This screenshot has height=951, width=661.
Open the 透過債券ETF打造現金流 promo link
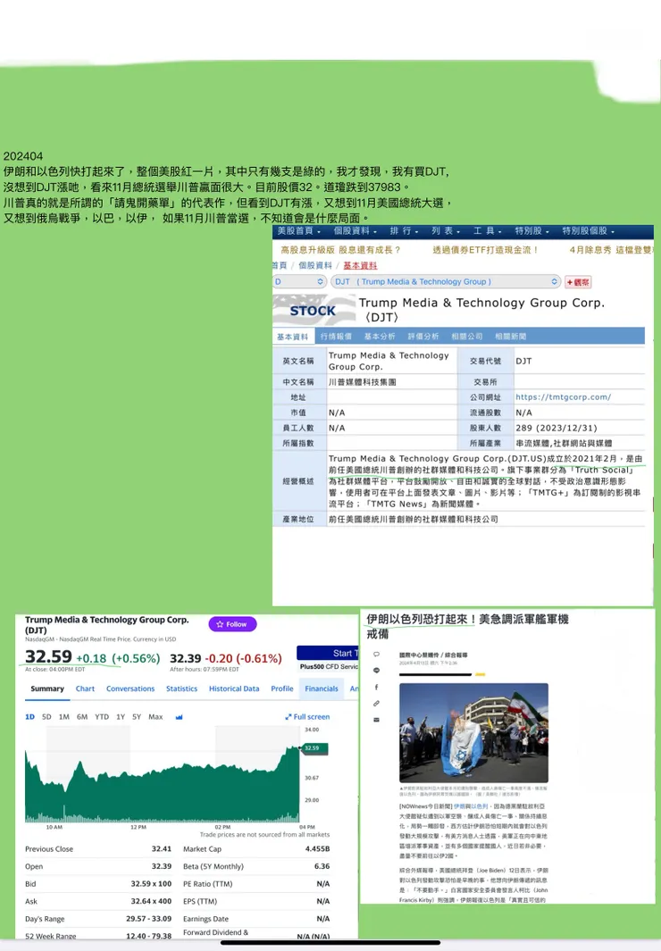(486, 250)
